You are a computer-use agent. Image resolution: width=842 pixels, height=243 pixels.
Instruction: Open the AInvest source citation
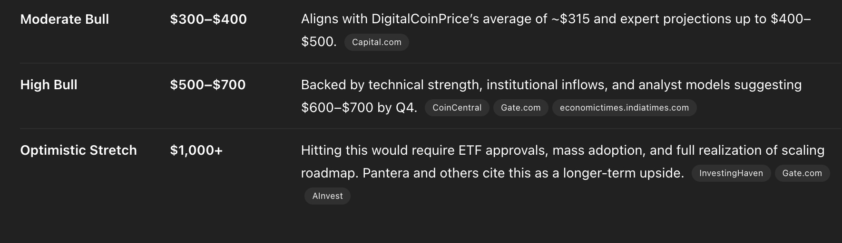tap(327, 196)
